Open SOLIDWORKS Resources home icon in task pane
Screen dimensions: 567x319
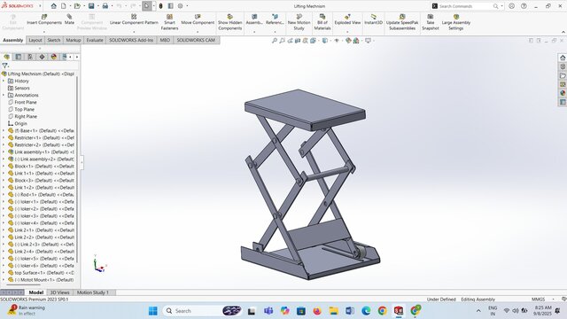click(x=563, y=58)
